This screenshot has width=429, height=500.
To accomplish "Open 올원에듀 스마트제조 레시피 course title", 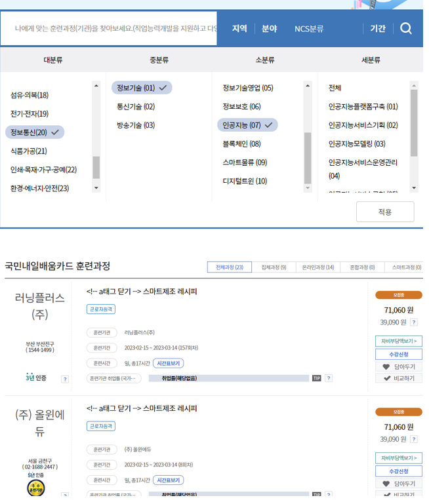I will click(x=142, y=408).
